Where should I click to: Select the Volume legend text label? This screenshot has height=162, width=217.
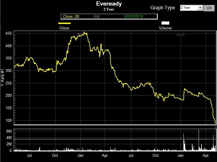point(165,28)
